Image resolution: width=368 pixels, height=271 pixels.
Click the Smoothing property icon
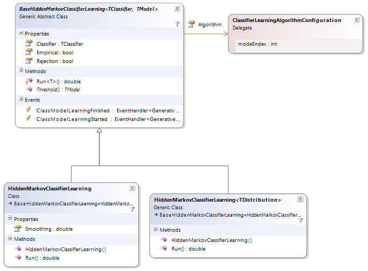coord(17,229)
